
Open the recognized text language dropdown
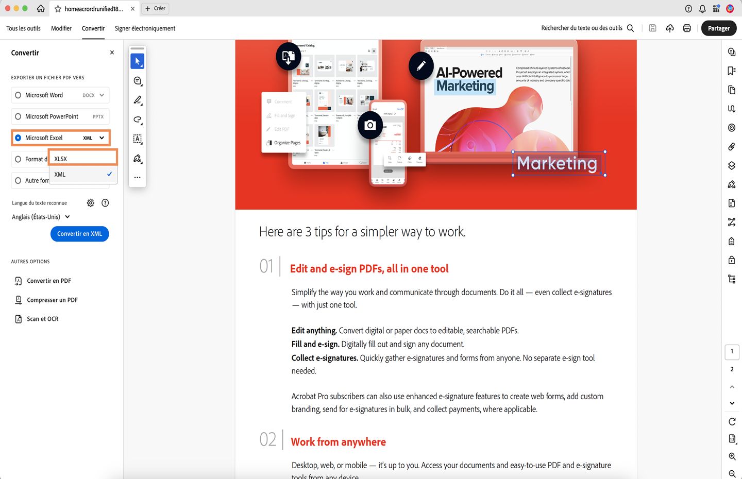tap(40, 216)
